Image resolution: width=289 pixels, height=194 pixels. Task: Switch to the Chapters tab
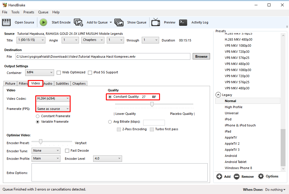tap(79, 84)
